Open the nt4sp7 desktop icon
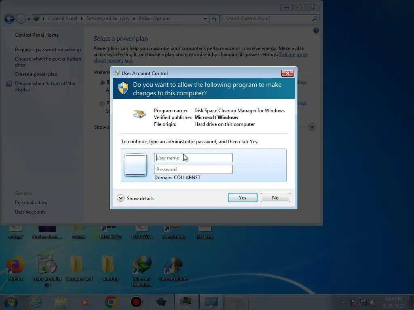 (15, 233)
